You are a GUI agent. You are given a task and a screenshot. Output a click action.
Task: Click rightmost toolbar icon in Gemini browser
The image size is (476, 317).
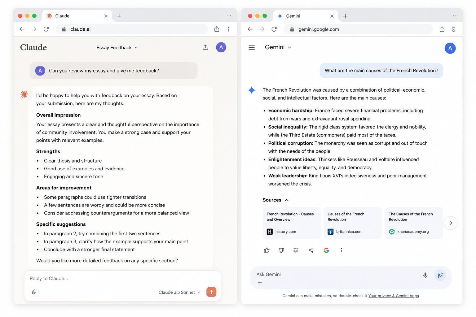pos(453,29)
